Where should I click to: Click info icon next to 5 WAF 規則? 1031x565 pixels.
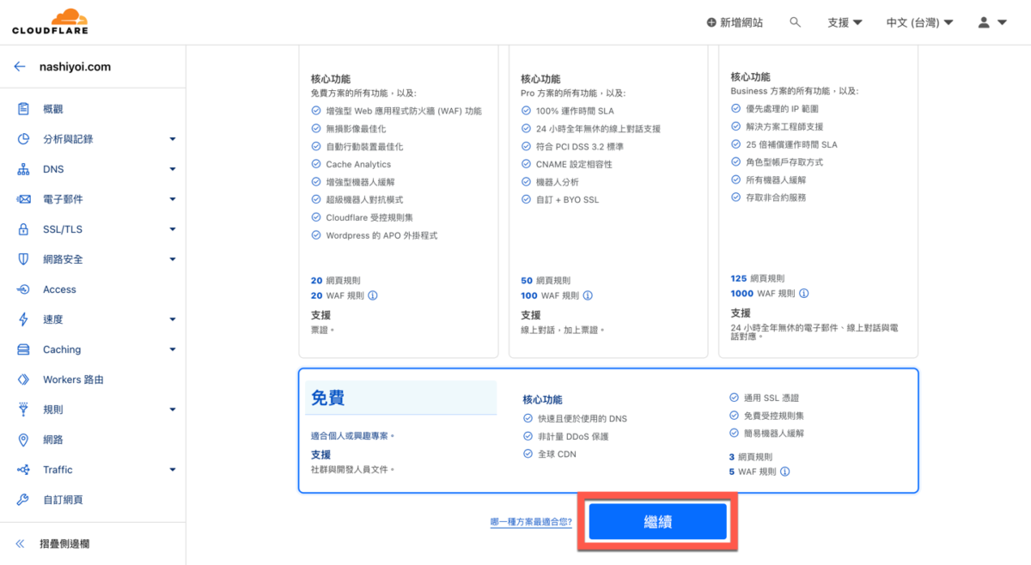click(784, 471)
